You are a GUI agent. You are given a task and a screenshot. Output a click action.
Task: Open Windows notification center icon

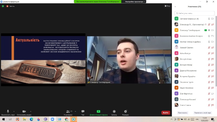coord(213,119)
